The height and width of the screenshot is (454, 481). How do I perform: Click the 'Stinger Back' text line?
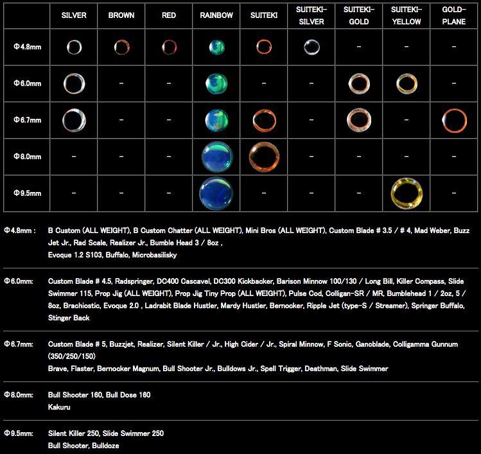tap(69, 318)
